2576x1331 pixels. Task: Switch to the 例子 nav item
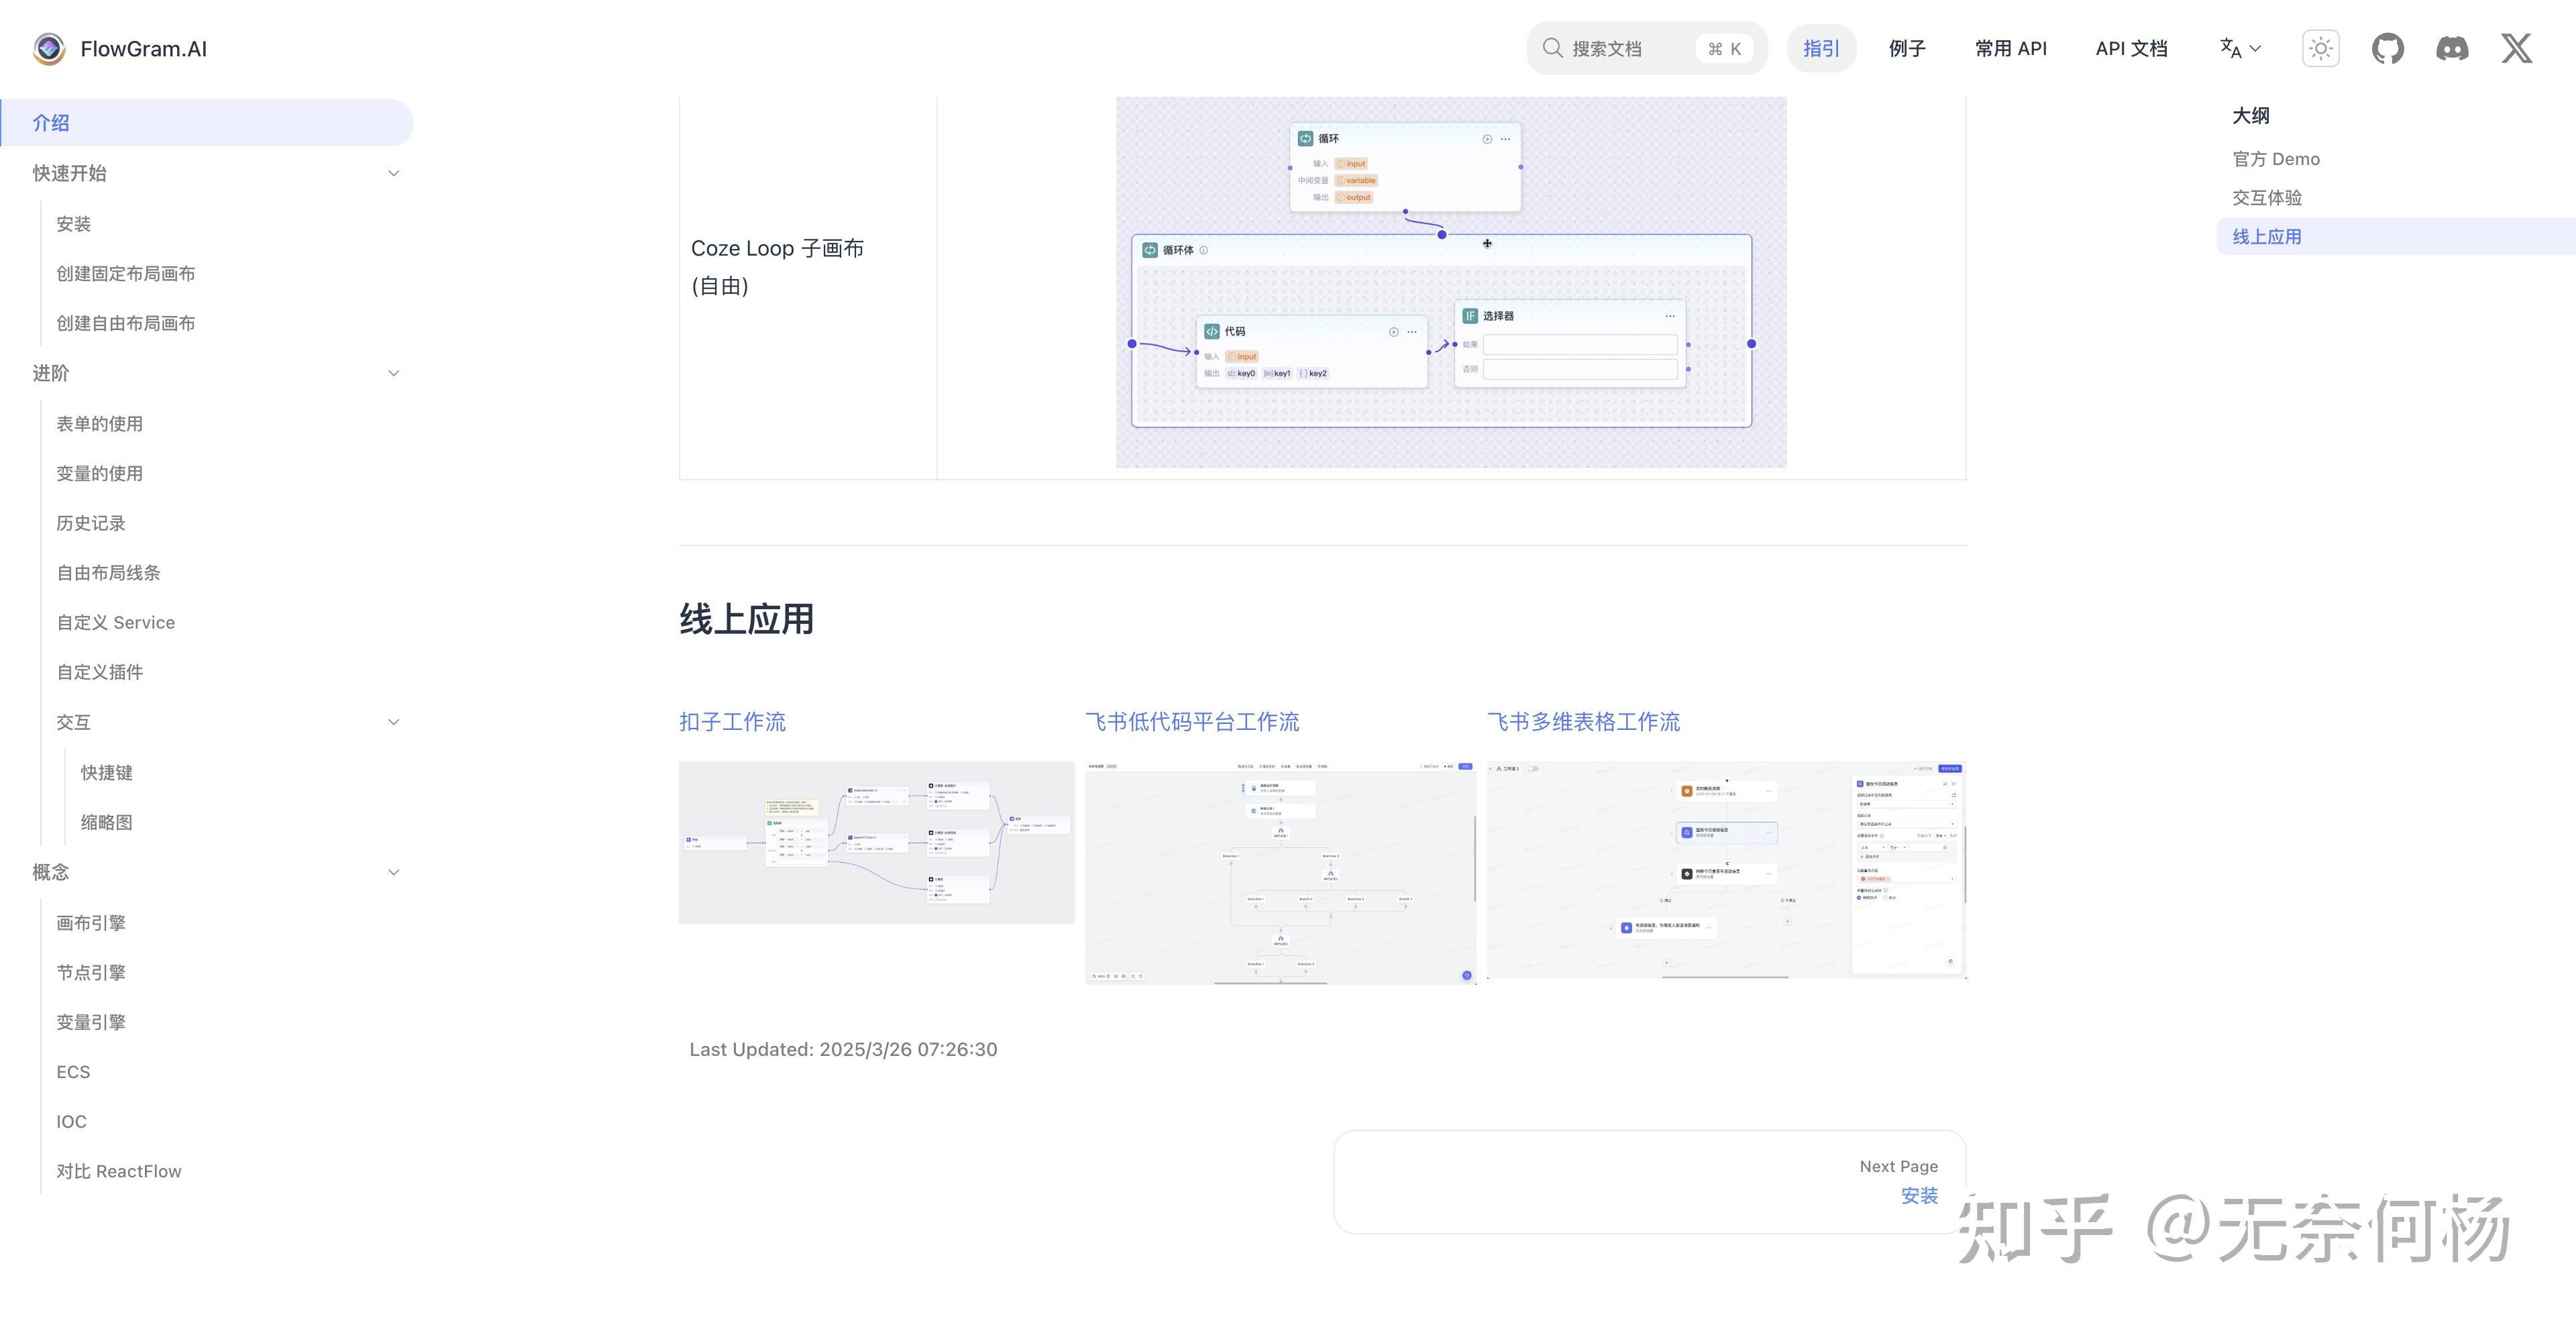coord(1906,48)
